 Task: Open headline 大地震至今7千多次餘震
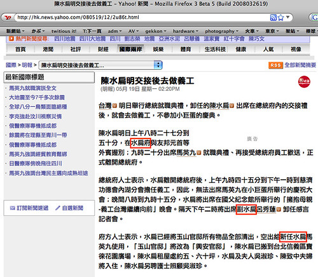[37, 97]
